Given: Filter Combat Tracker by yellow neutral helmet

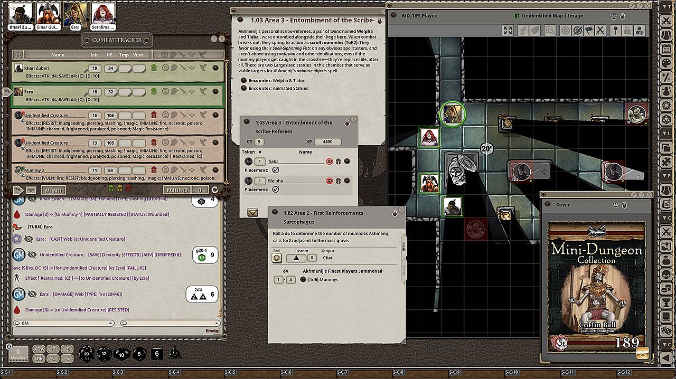Looking at the screenshot, I should tap(119, 189).
